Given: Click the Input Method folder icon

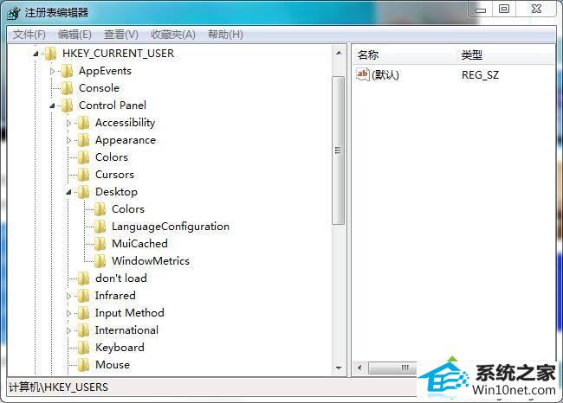Looking at the screenshot, I should coord(84,313).
